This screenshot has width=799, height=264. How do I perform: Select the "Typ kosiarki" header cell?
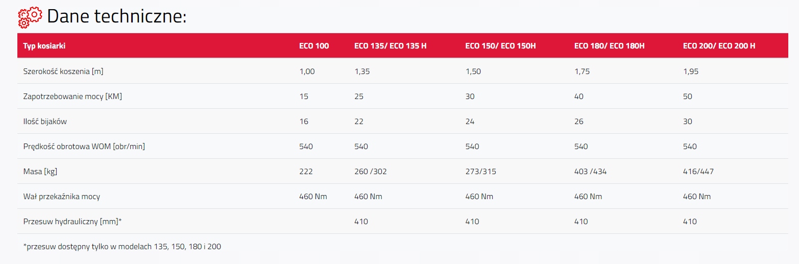click(x=44, y=46)
